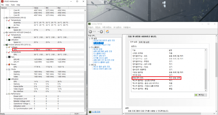Click the ST2000DM008-2FR102 hard drive icon
The height and width of the screenshot is (115, 218).
[x=7, y=18]
